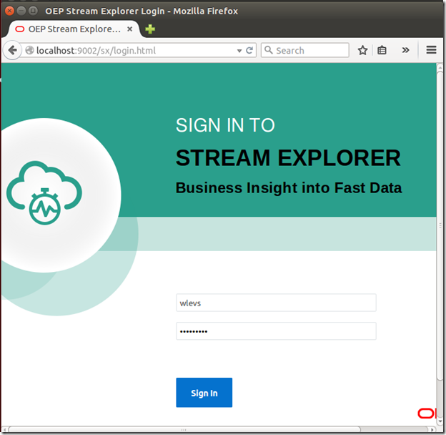Click the search magnifier icon in search box
Screen dimensions: 446x435
coord(269,51)
